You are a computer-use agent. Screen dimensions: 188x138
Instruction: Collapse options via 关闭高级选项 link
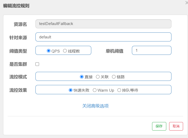point(95,106)
